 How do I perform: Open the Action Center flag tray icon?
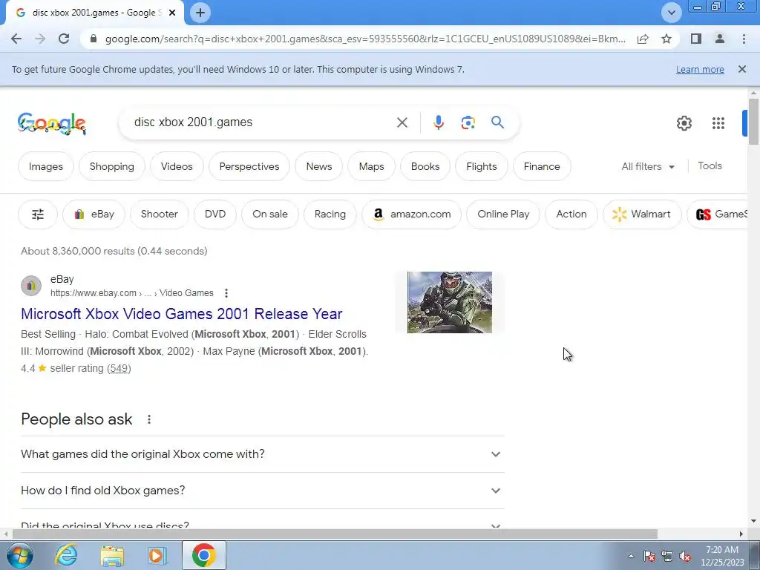[x=649, y=556]
